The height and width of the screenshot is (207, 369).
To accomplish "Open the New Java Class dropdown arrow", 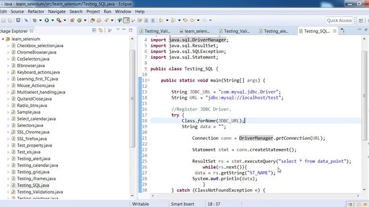I will pyautogui.click(x=85, y=21).
